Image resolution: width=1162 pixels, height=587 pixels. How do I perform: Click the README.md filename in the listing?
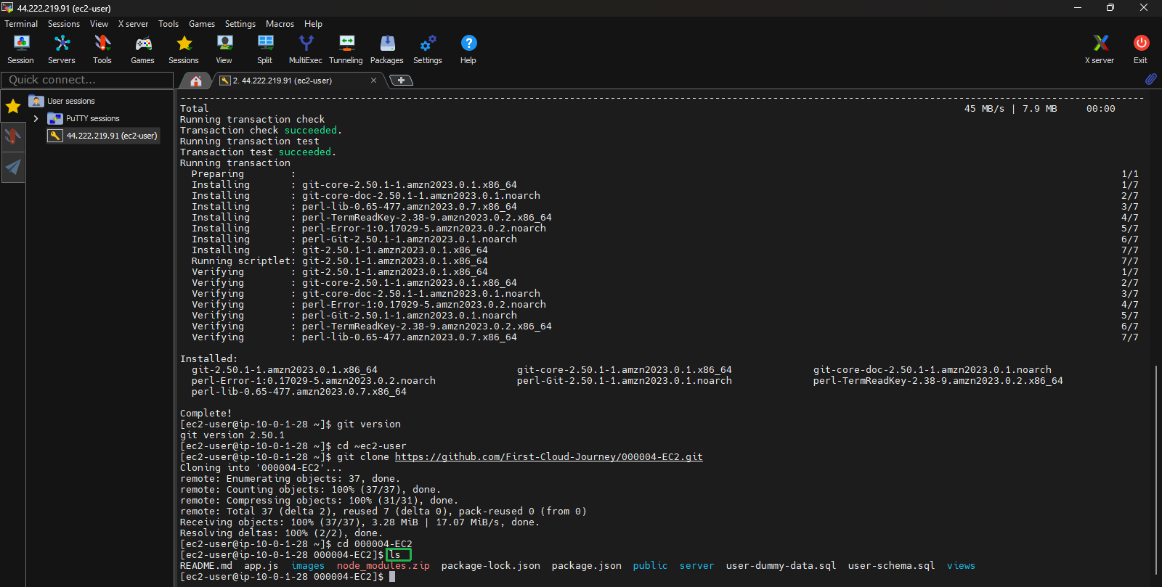point(206,566)
